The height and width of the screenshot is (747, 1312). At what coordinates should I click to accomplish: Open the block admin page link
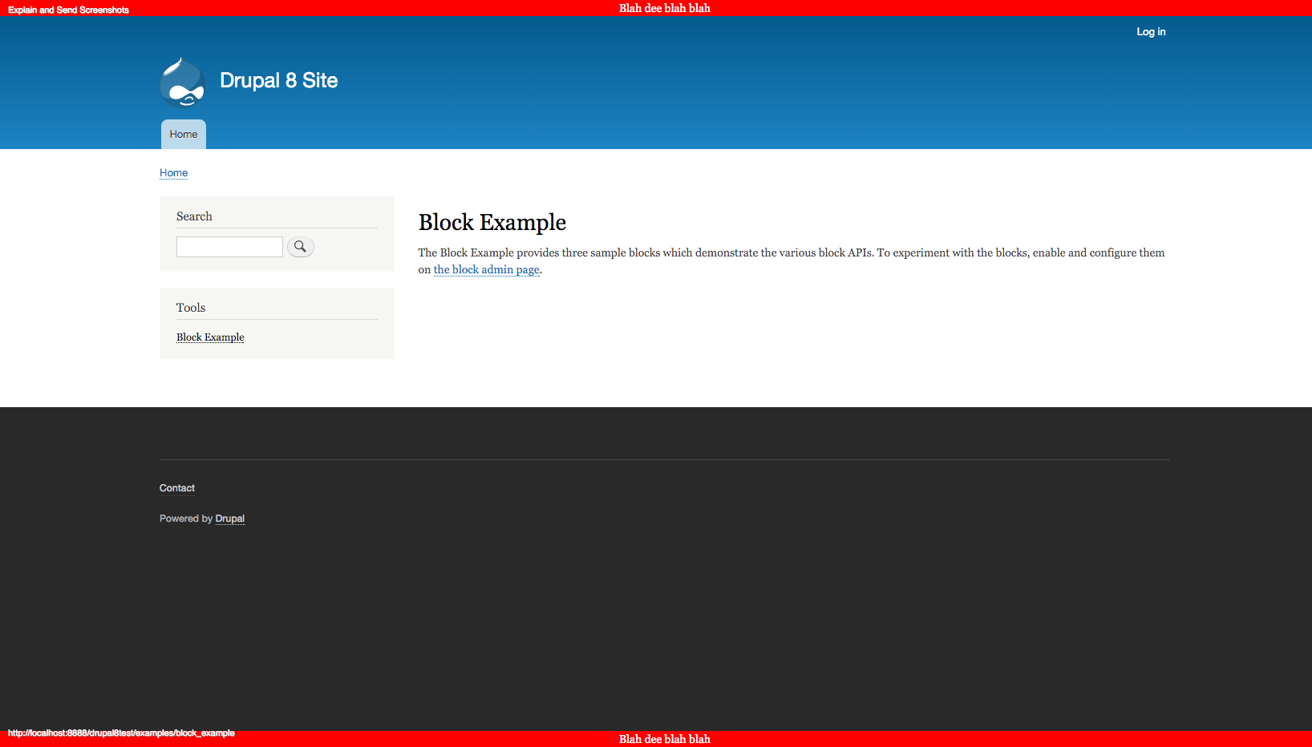point(487,270)
